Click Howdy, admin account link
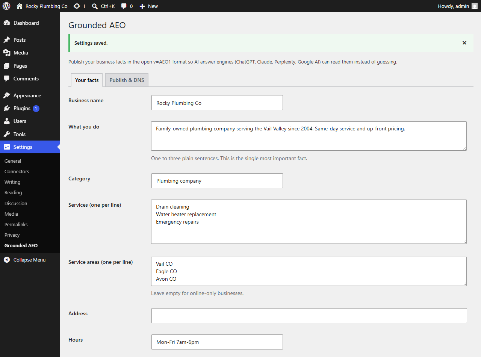Viewport: 481px width, 357px height. (x=453, y=6)
